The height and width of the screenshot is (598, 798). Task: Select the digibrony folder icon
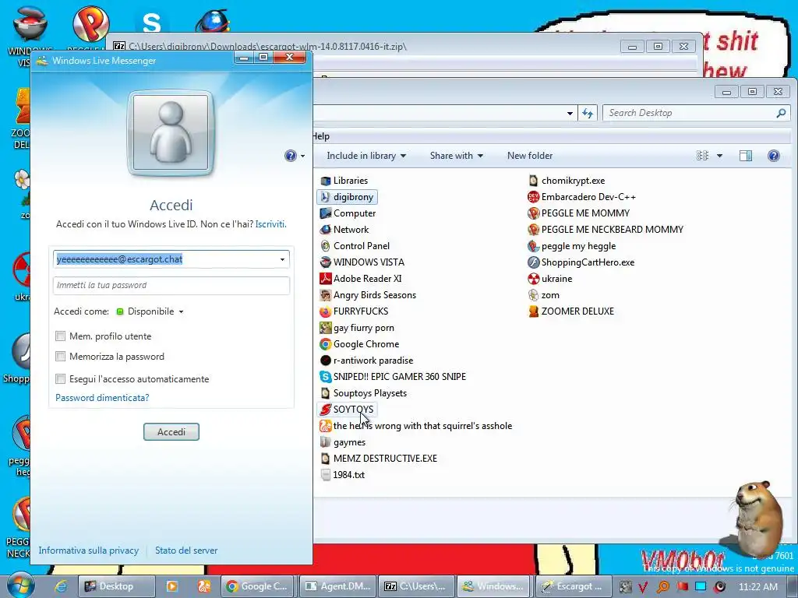(x=326, y=197)
